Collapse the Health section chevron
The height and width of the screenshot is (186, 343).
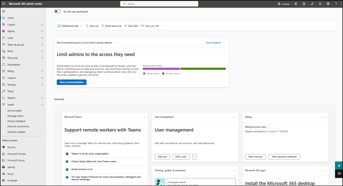tap(42, 105)
